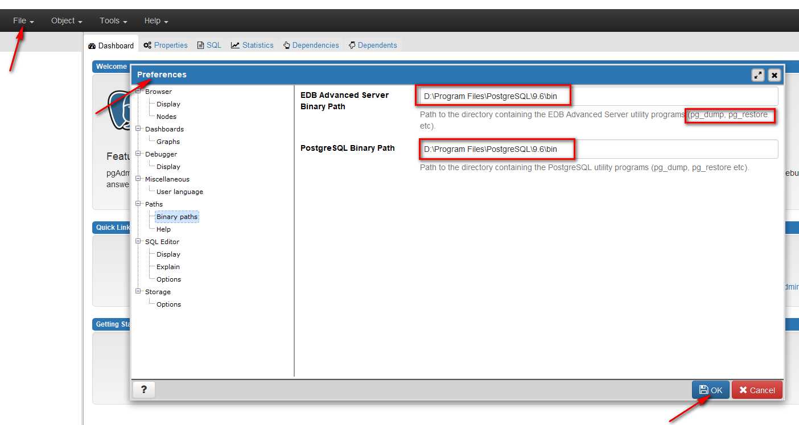The image size is (799, 425).
Task: Select Display under Debugger
Action: pos(168,167)
